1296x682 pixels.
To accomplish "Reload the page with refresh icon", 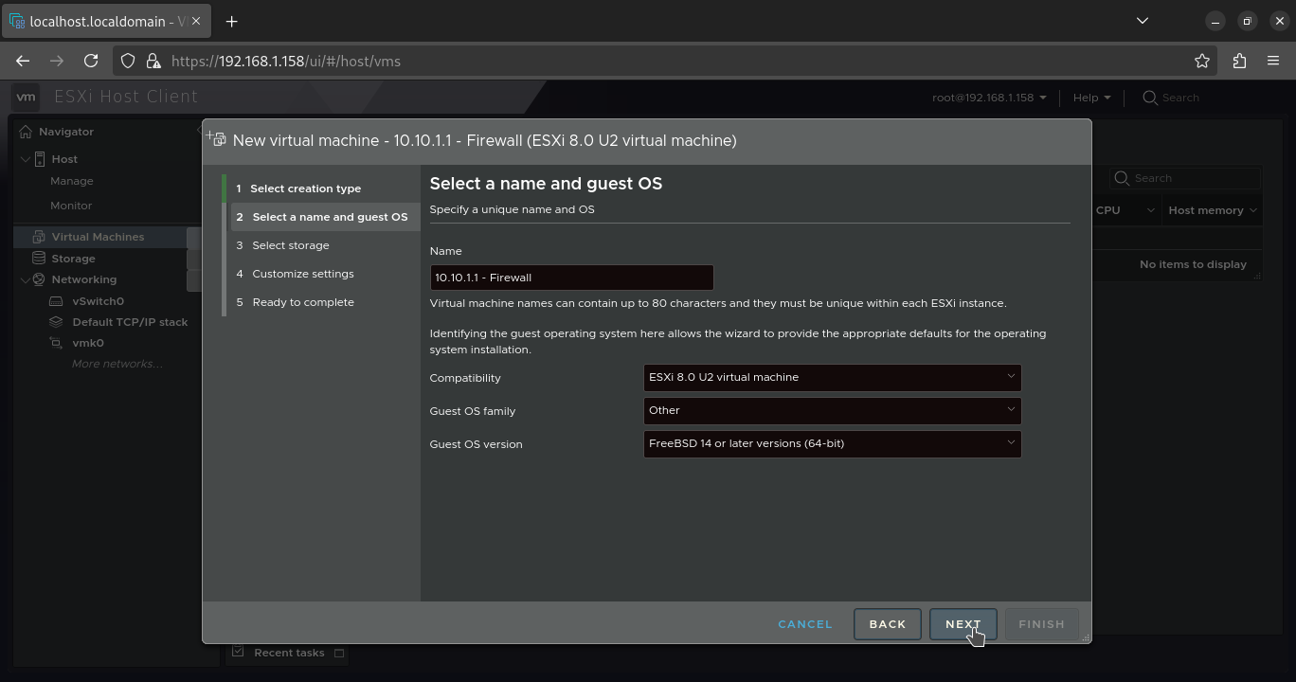I will coord(91,61).
